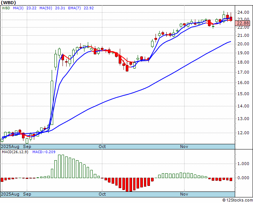Select the WBD legend label
This screenshot has height=203, width=253.
pos(6,8)
